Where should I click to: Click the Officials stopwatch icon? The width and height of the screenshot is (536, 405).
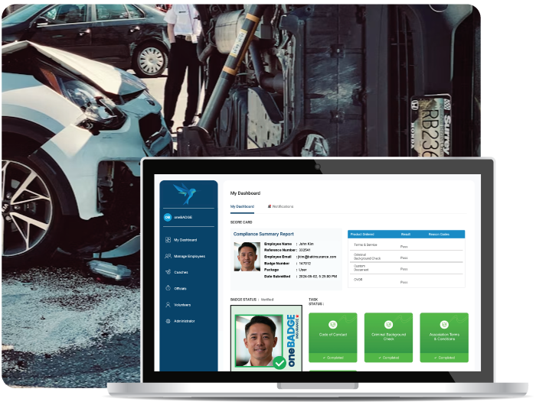pyautogui.click(x=168, y=288)
